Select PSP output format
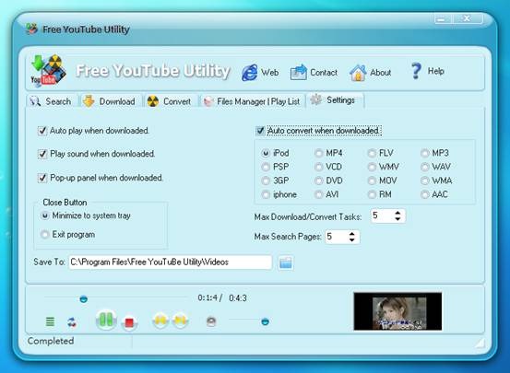This screenshot has width=510, height=373. [x=266, y=167]
